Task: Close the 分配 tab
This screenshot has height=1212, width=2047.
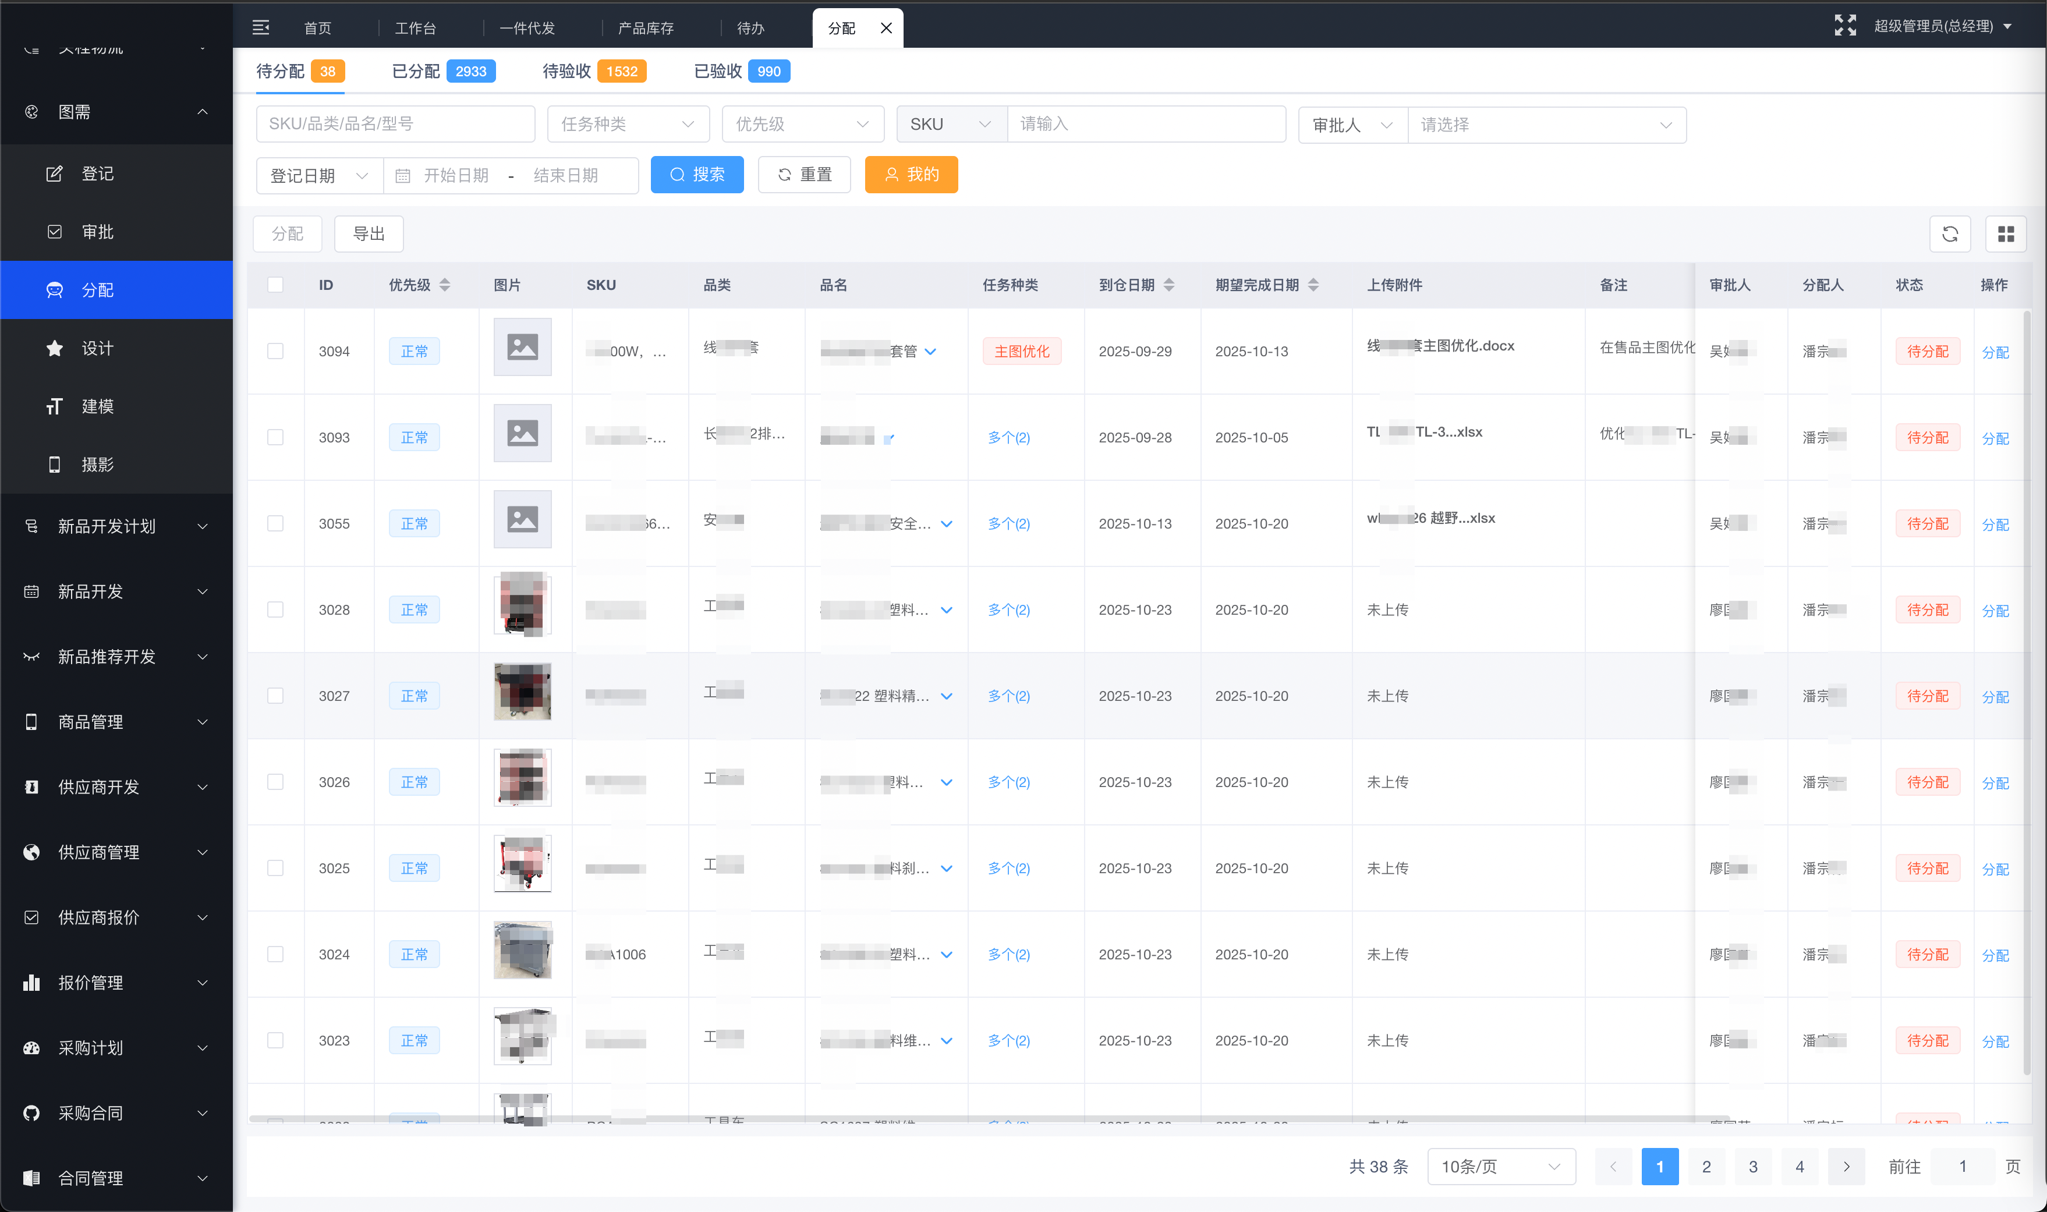Action: click(886, 28)
